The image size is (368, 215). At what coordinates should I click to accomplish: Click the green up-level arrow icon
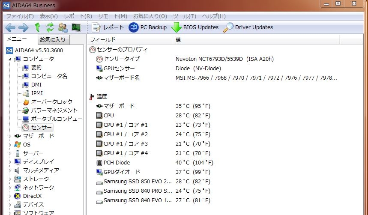pos(37,27)
